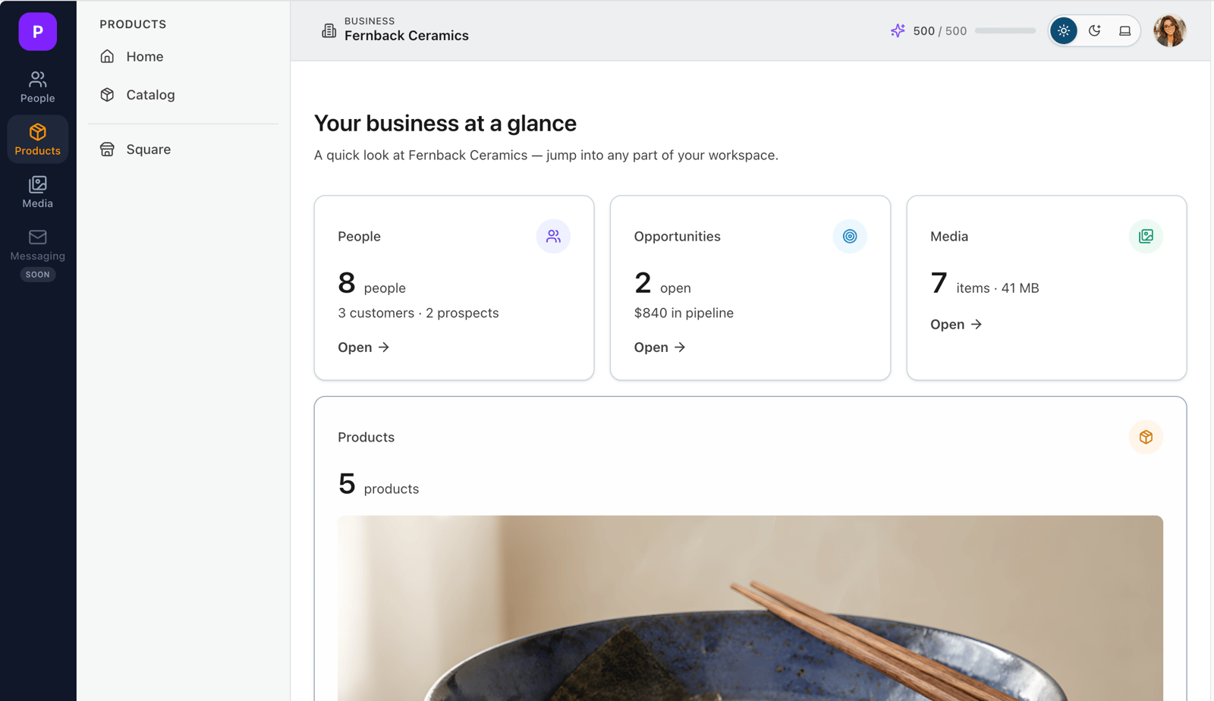The width and height of the screenshot is (1214, 701).
Task: Open Fernback Ceramics business switcher
Action: click(x=395, y=30)
